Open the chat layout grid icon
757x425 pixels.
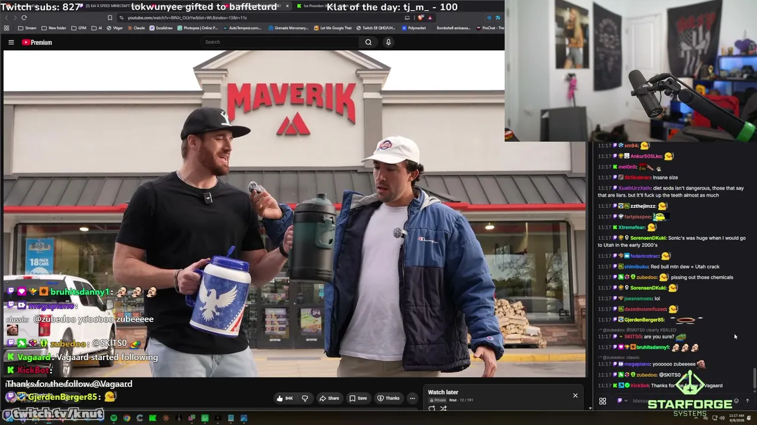pos(603,401)
